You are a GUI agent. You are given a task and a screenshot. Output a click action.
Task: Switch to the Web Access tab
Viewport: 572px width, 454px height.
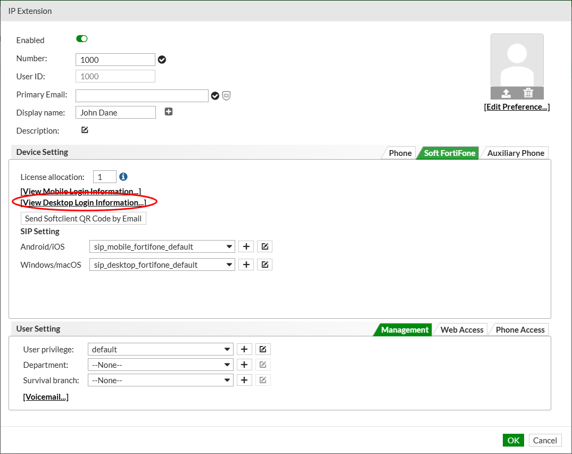pyautogui.click(x=461, y=329)
